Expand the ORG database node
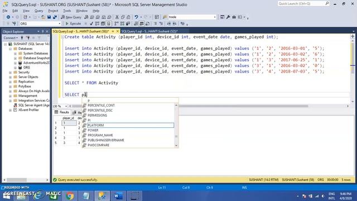Viewport: 357px width, 201px height. [x=15, y=68]
